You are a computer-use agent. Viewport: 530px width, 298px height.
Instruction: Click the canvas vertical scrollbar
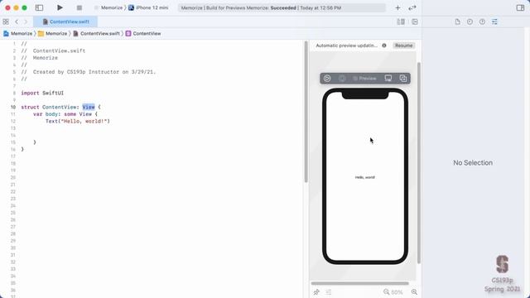(x=419, y=163)
